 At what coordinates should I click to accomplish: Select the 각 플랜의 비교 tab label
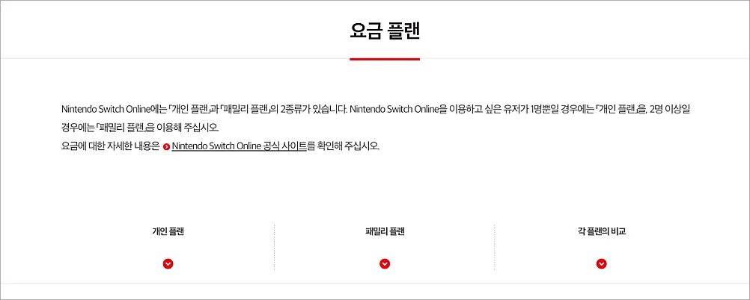(x=602, y=232)
